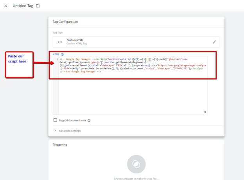The height and width of the screenshot is (180, 244).
Task: Click the HTML field label
Action: coord(56,54)
